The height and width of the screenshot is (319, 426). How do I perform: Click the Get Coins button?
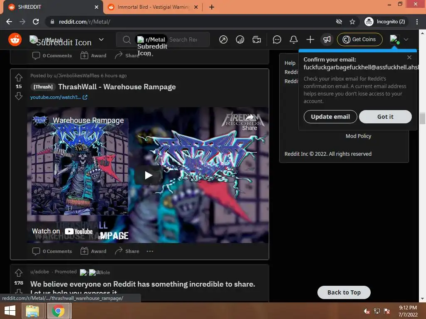point(360,39)
